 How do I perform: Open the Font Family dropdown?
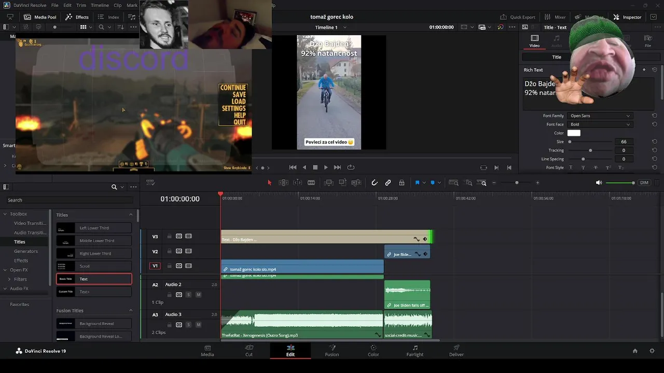point(600,116)
